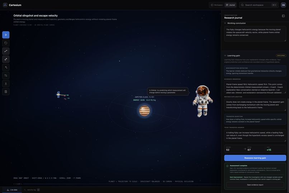Screen dimensions: 289x193
Task: Click the Cartesium logo icon
Action: click(x=5, y=5)
